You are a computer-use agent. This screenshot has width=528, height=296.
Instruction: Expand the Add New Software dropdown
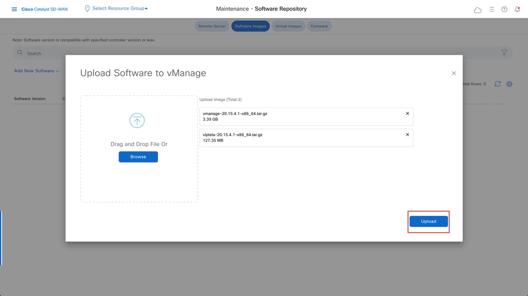[x=36, y=71]
